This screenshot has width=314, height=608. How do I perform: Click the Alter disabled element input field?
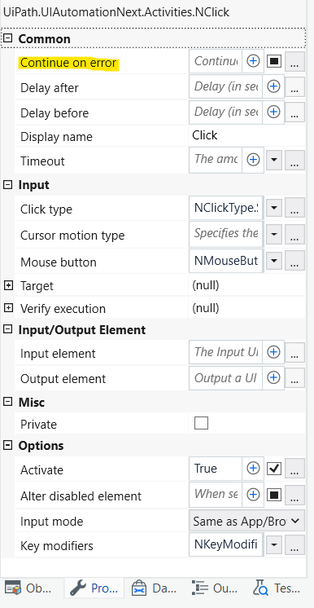pyautogui.click(x=216, y=495)
